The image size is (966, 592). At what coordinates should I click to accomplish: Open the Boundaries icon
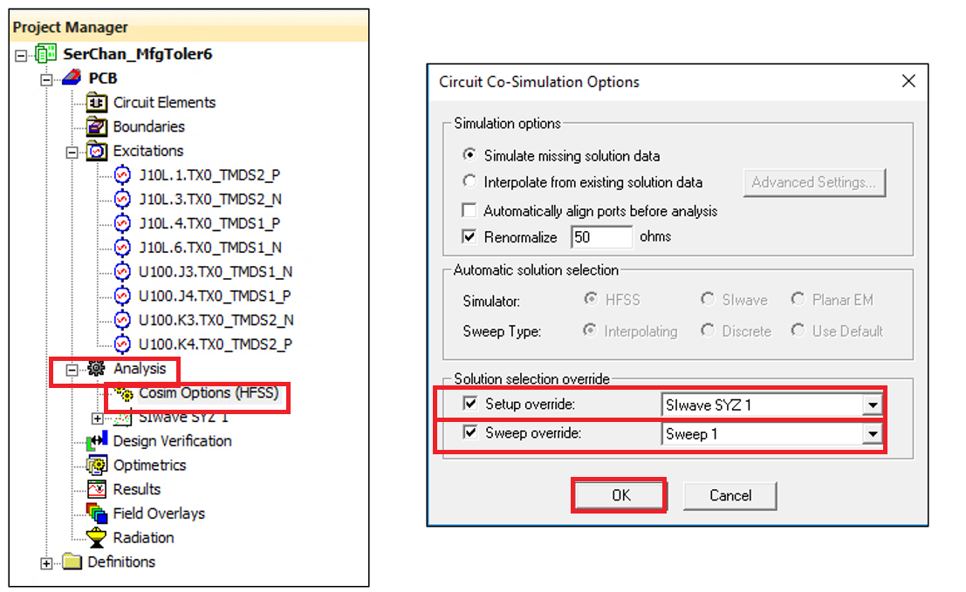coord(99,126)
